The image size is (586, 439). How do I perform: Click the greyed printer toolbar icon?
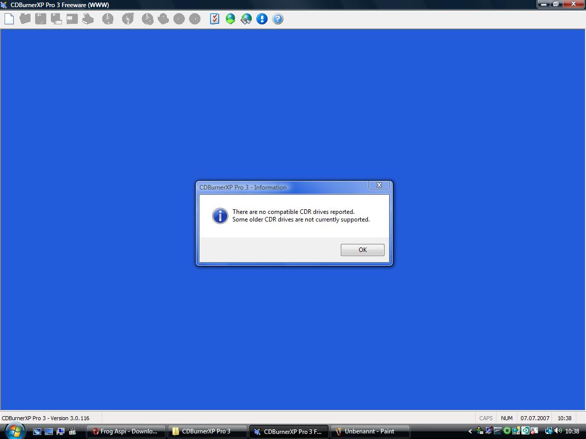(88, 19)
